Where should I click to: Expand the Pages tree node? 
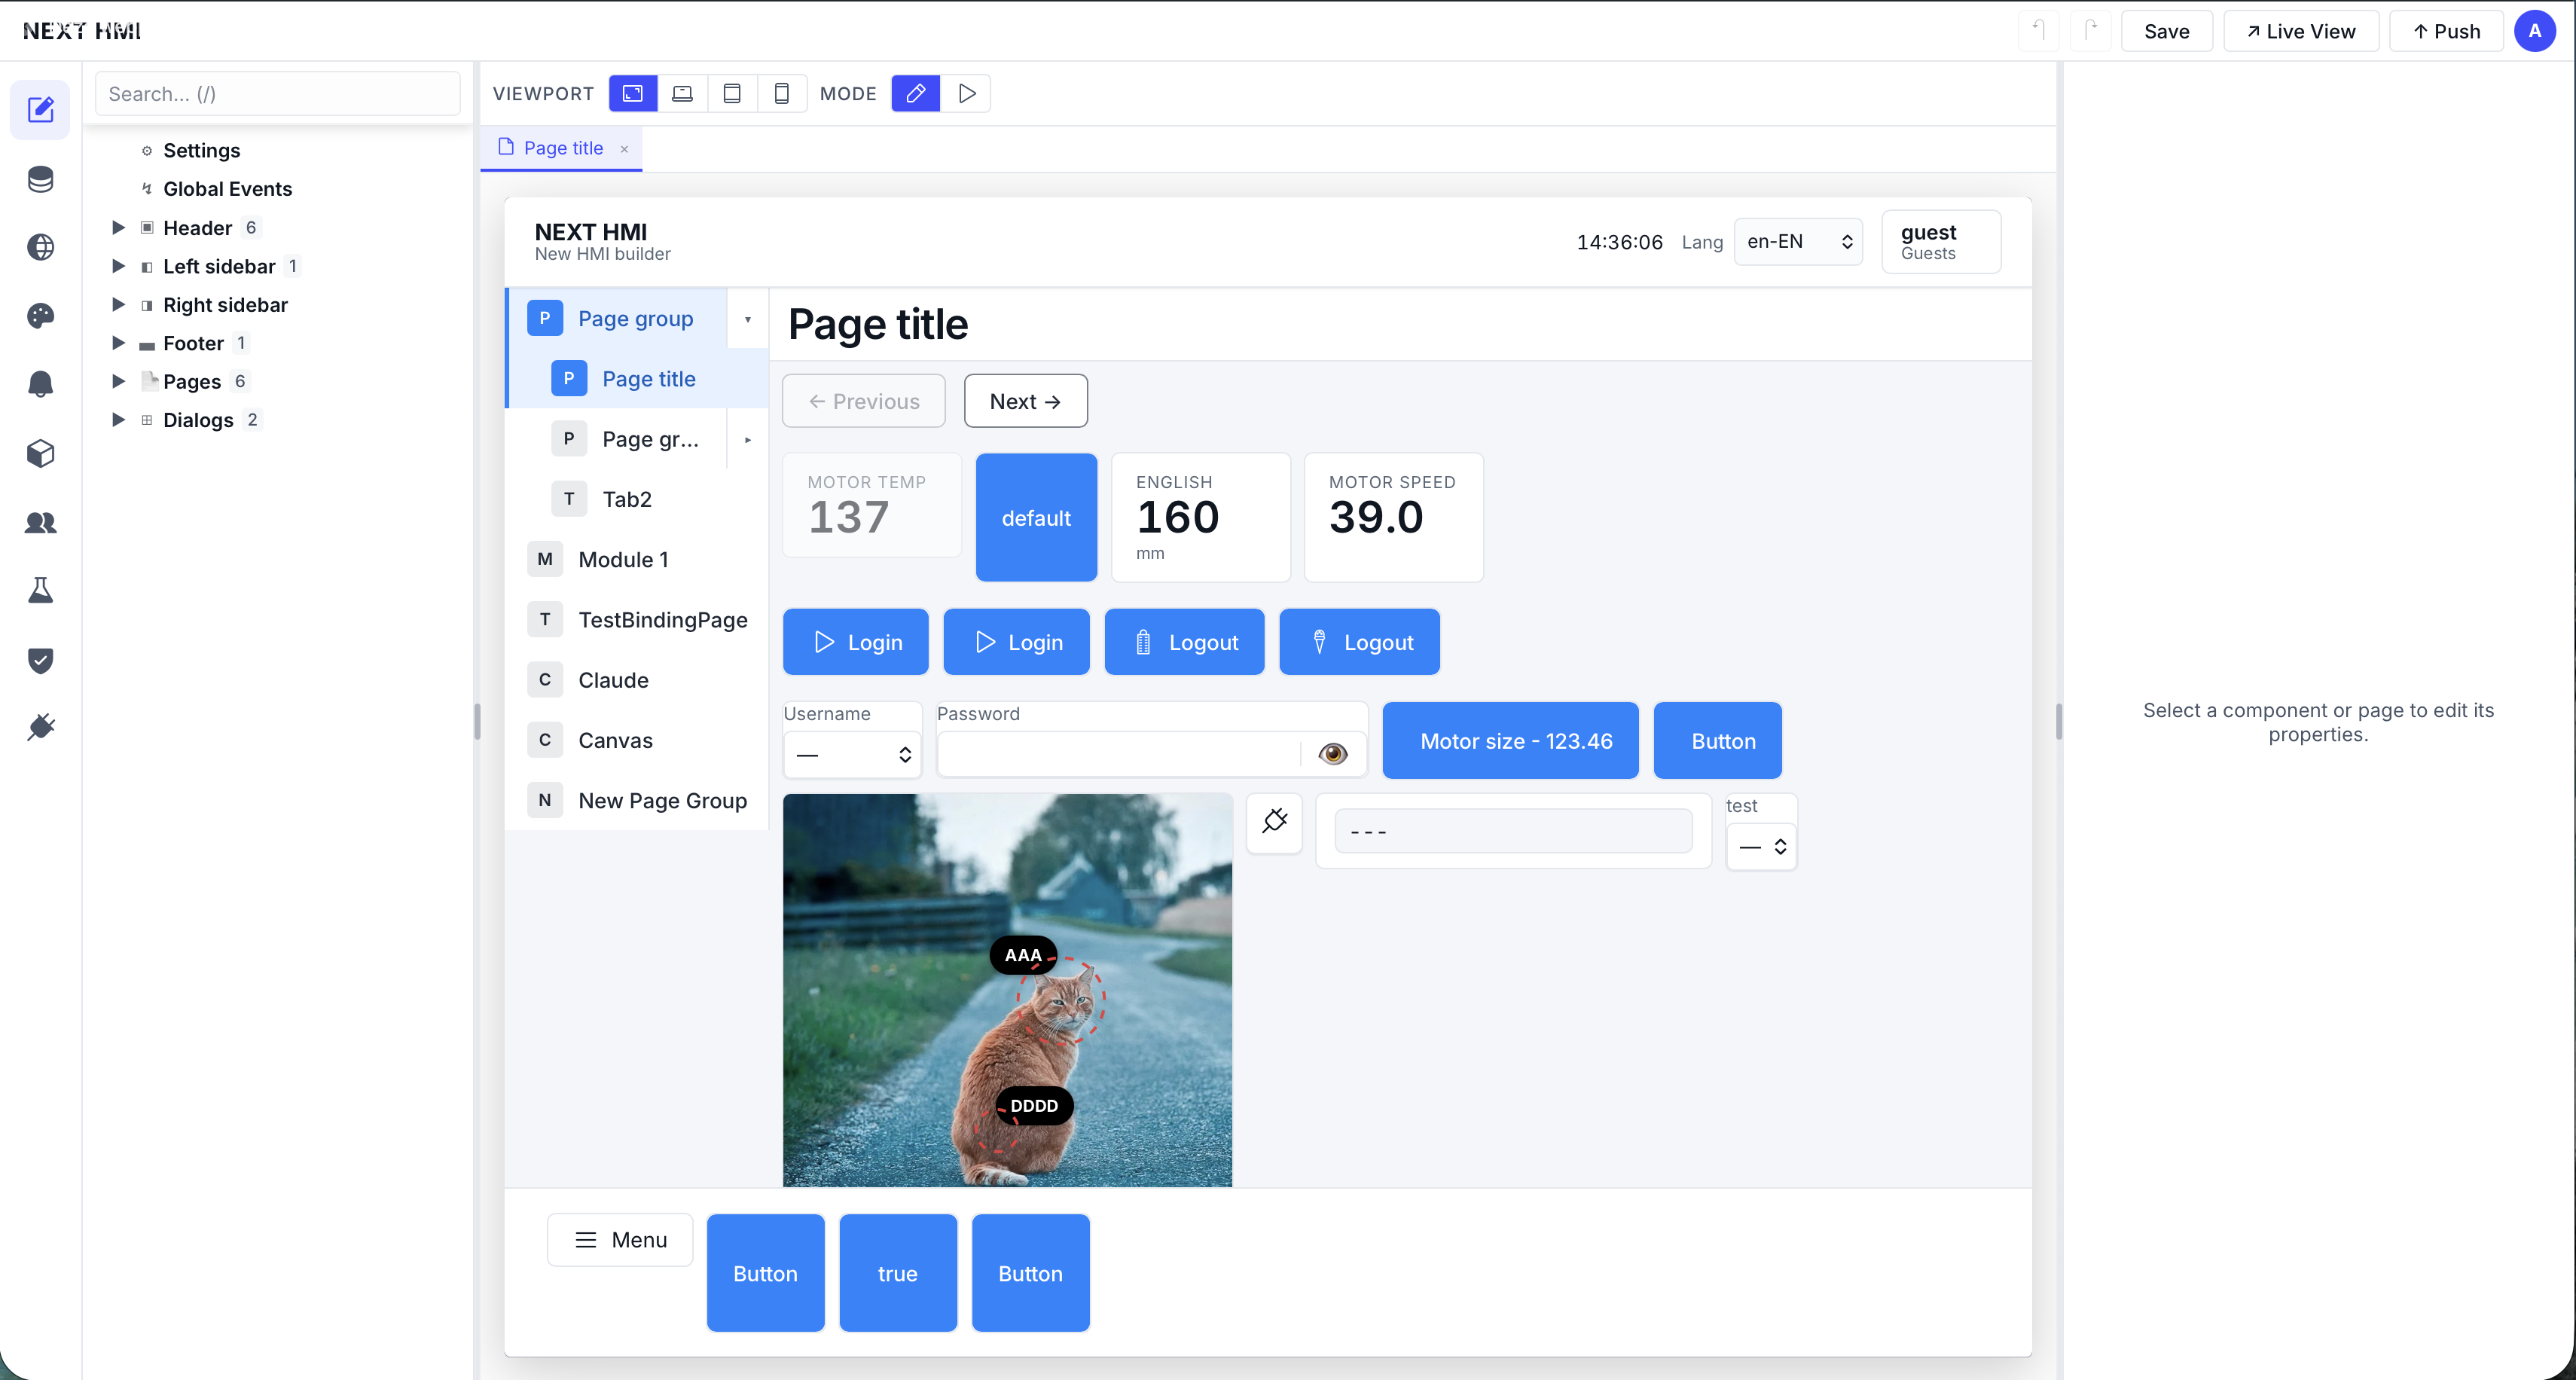[x=118, y=381]
